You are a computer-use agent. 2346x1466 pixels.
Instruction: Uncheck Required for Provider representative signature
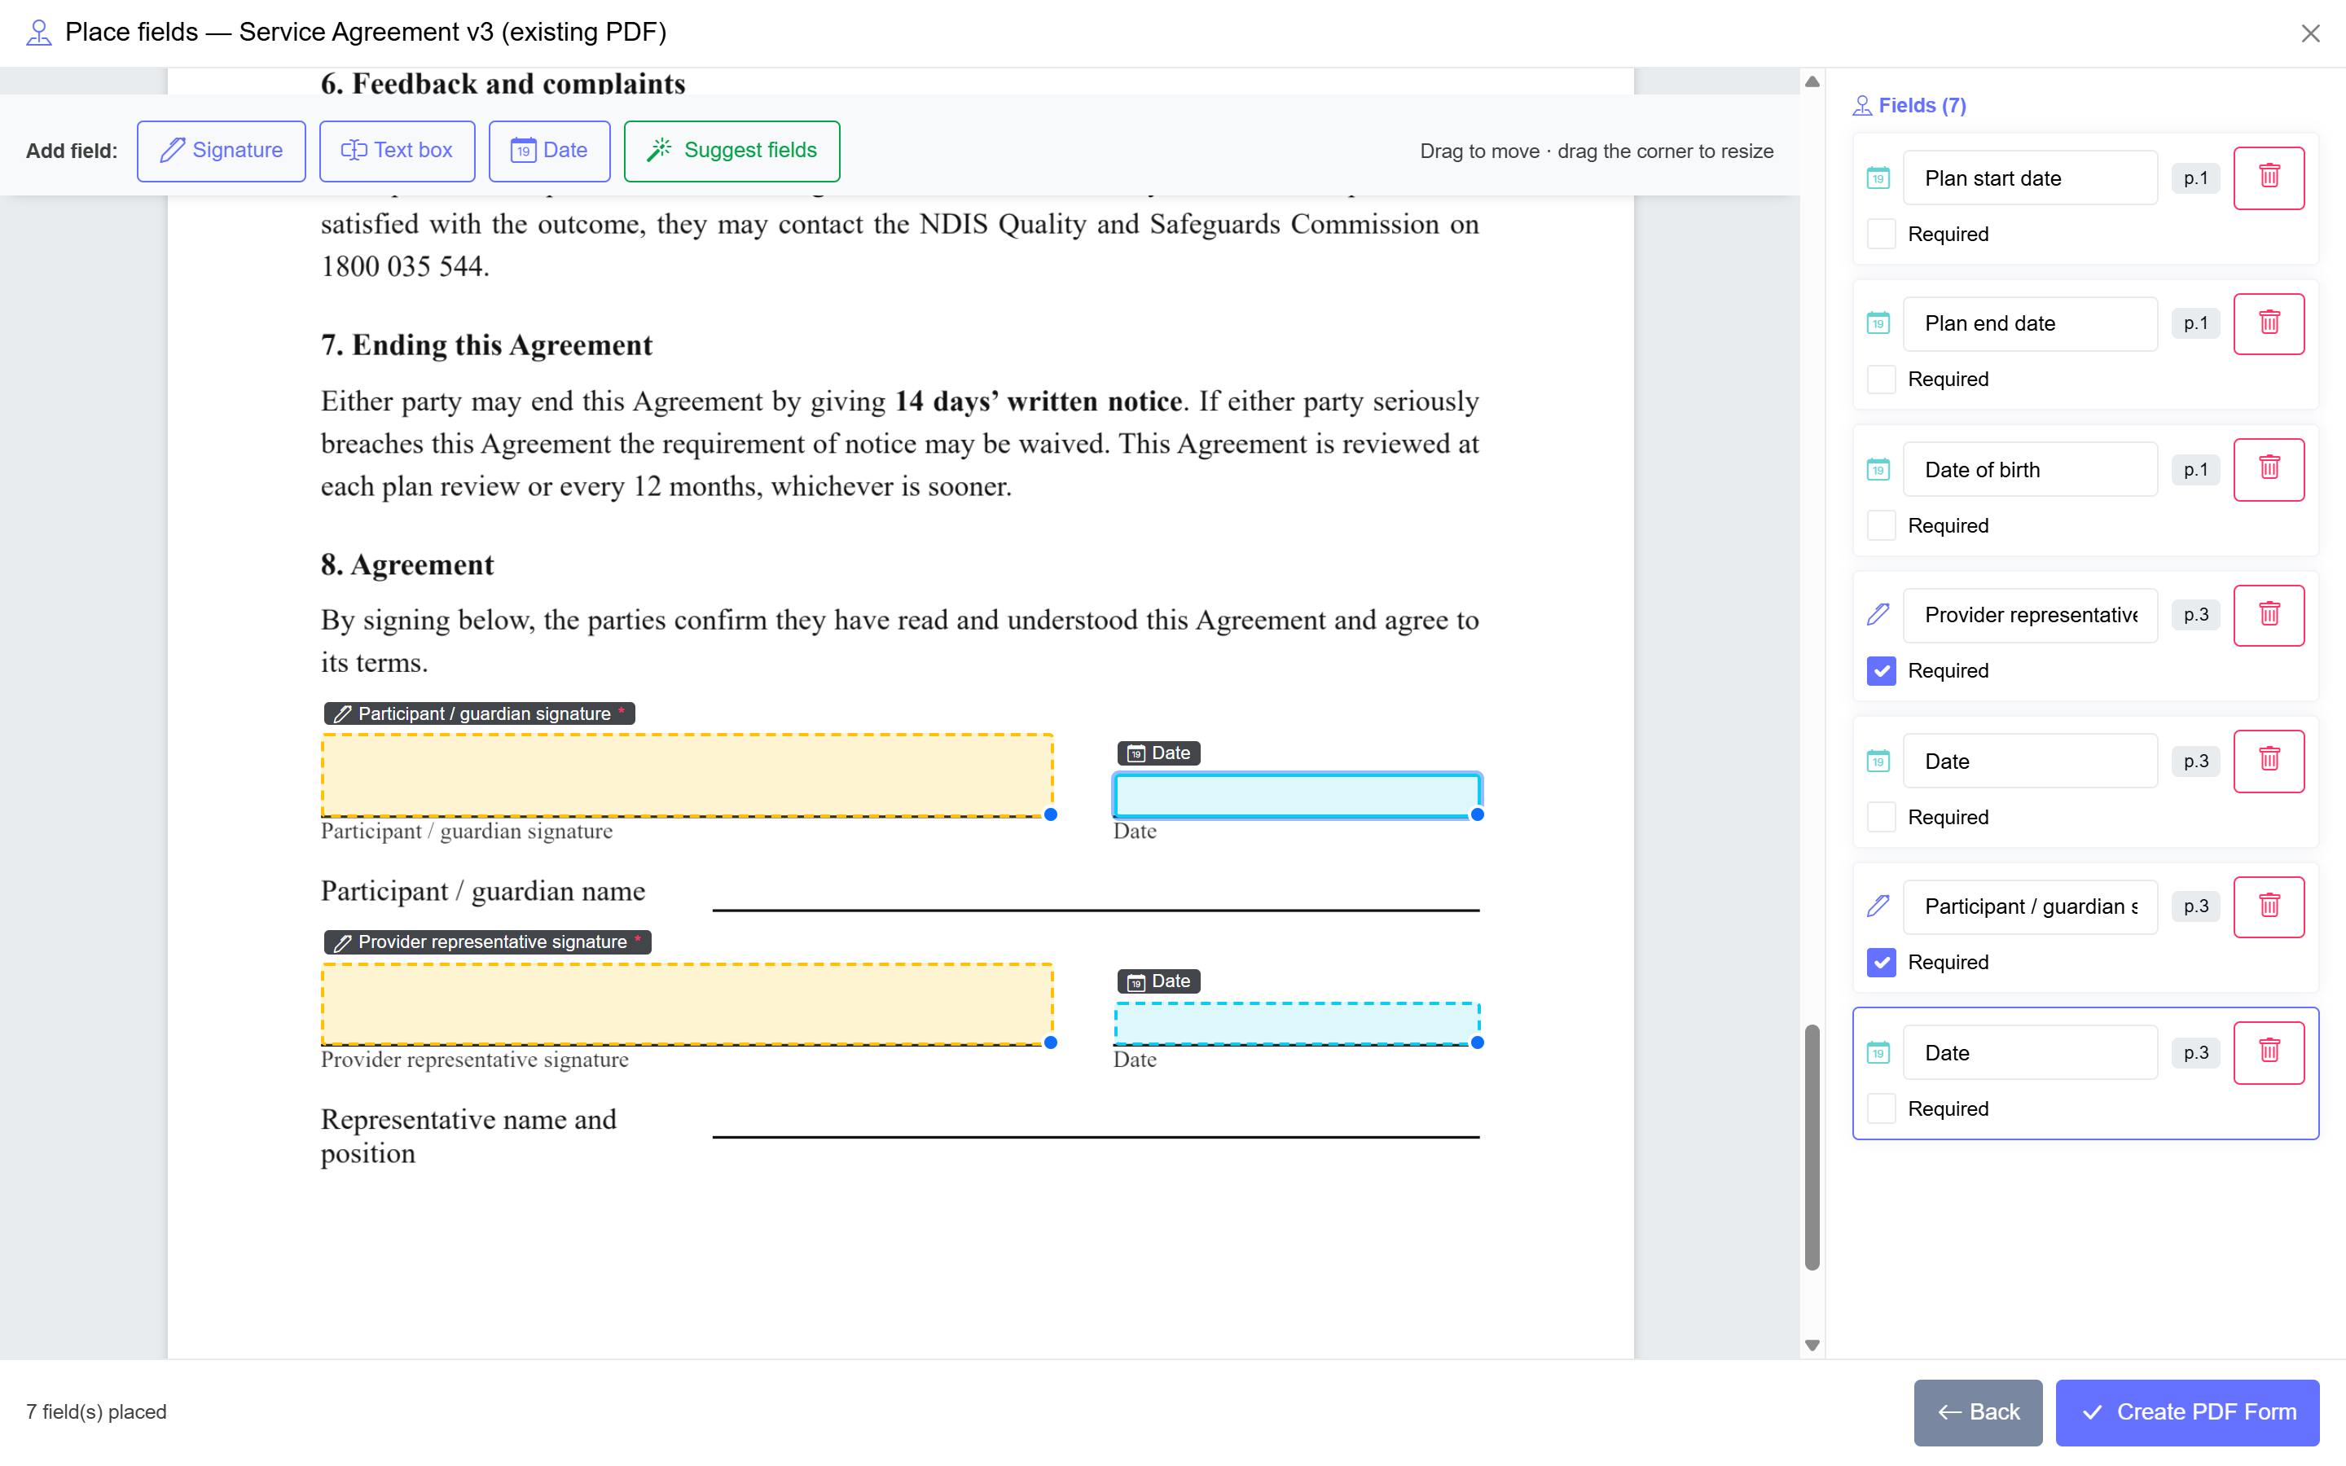pyautogui.click(x=1881, y=671)
